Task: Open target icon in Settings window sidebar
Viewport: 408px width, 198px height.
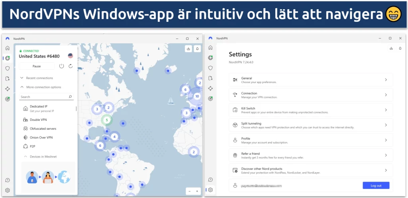Action: [210, 99]
